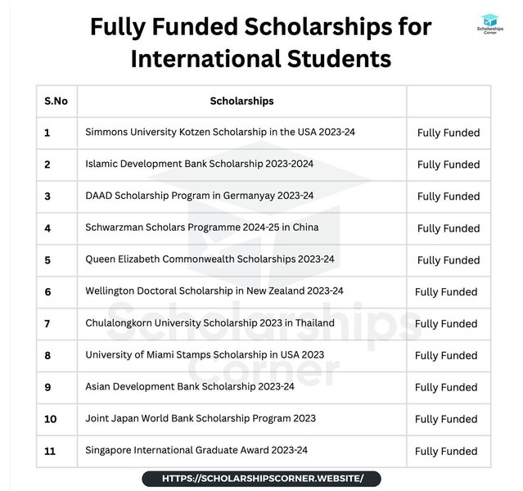Screen dimensions: 523x491
Task: Select Islamic Development Bank Scholarship row
Action: tap(199, 164)
